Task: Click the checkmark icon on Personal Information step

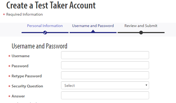Action: (45, 33)
